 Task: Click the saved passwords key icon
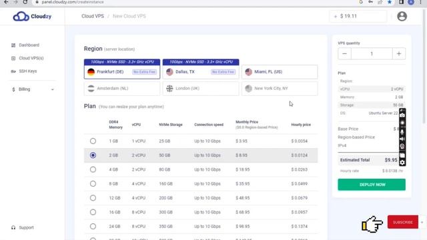pos(371,2)
